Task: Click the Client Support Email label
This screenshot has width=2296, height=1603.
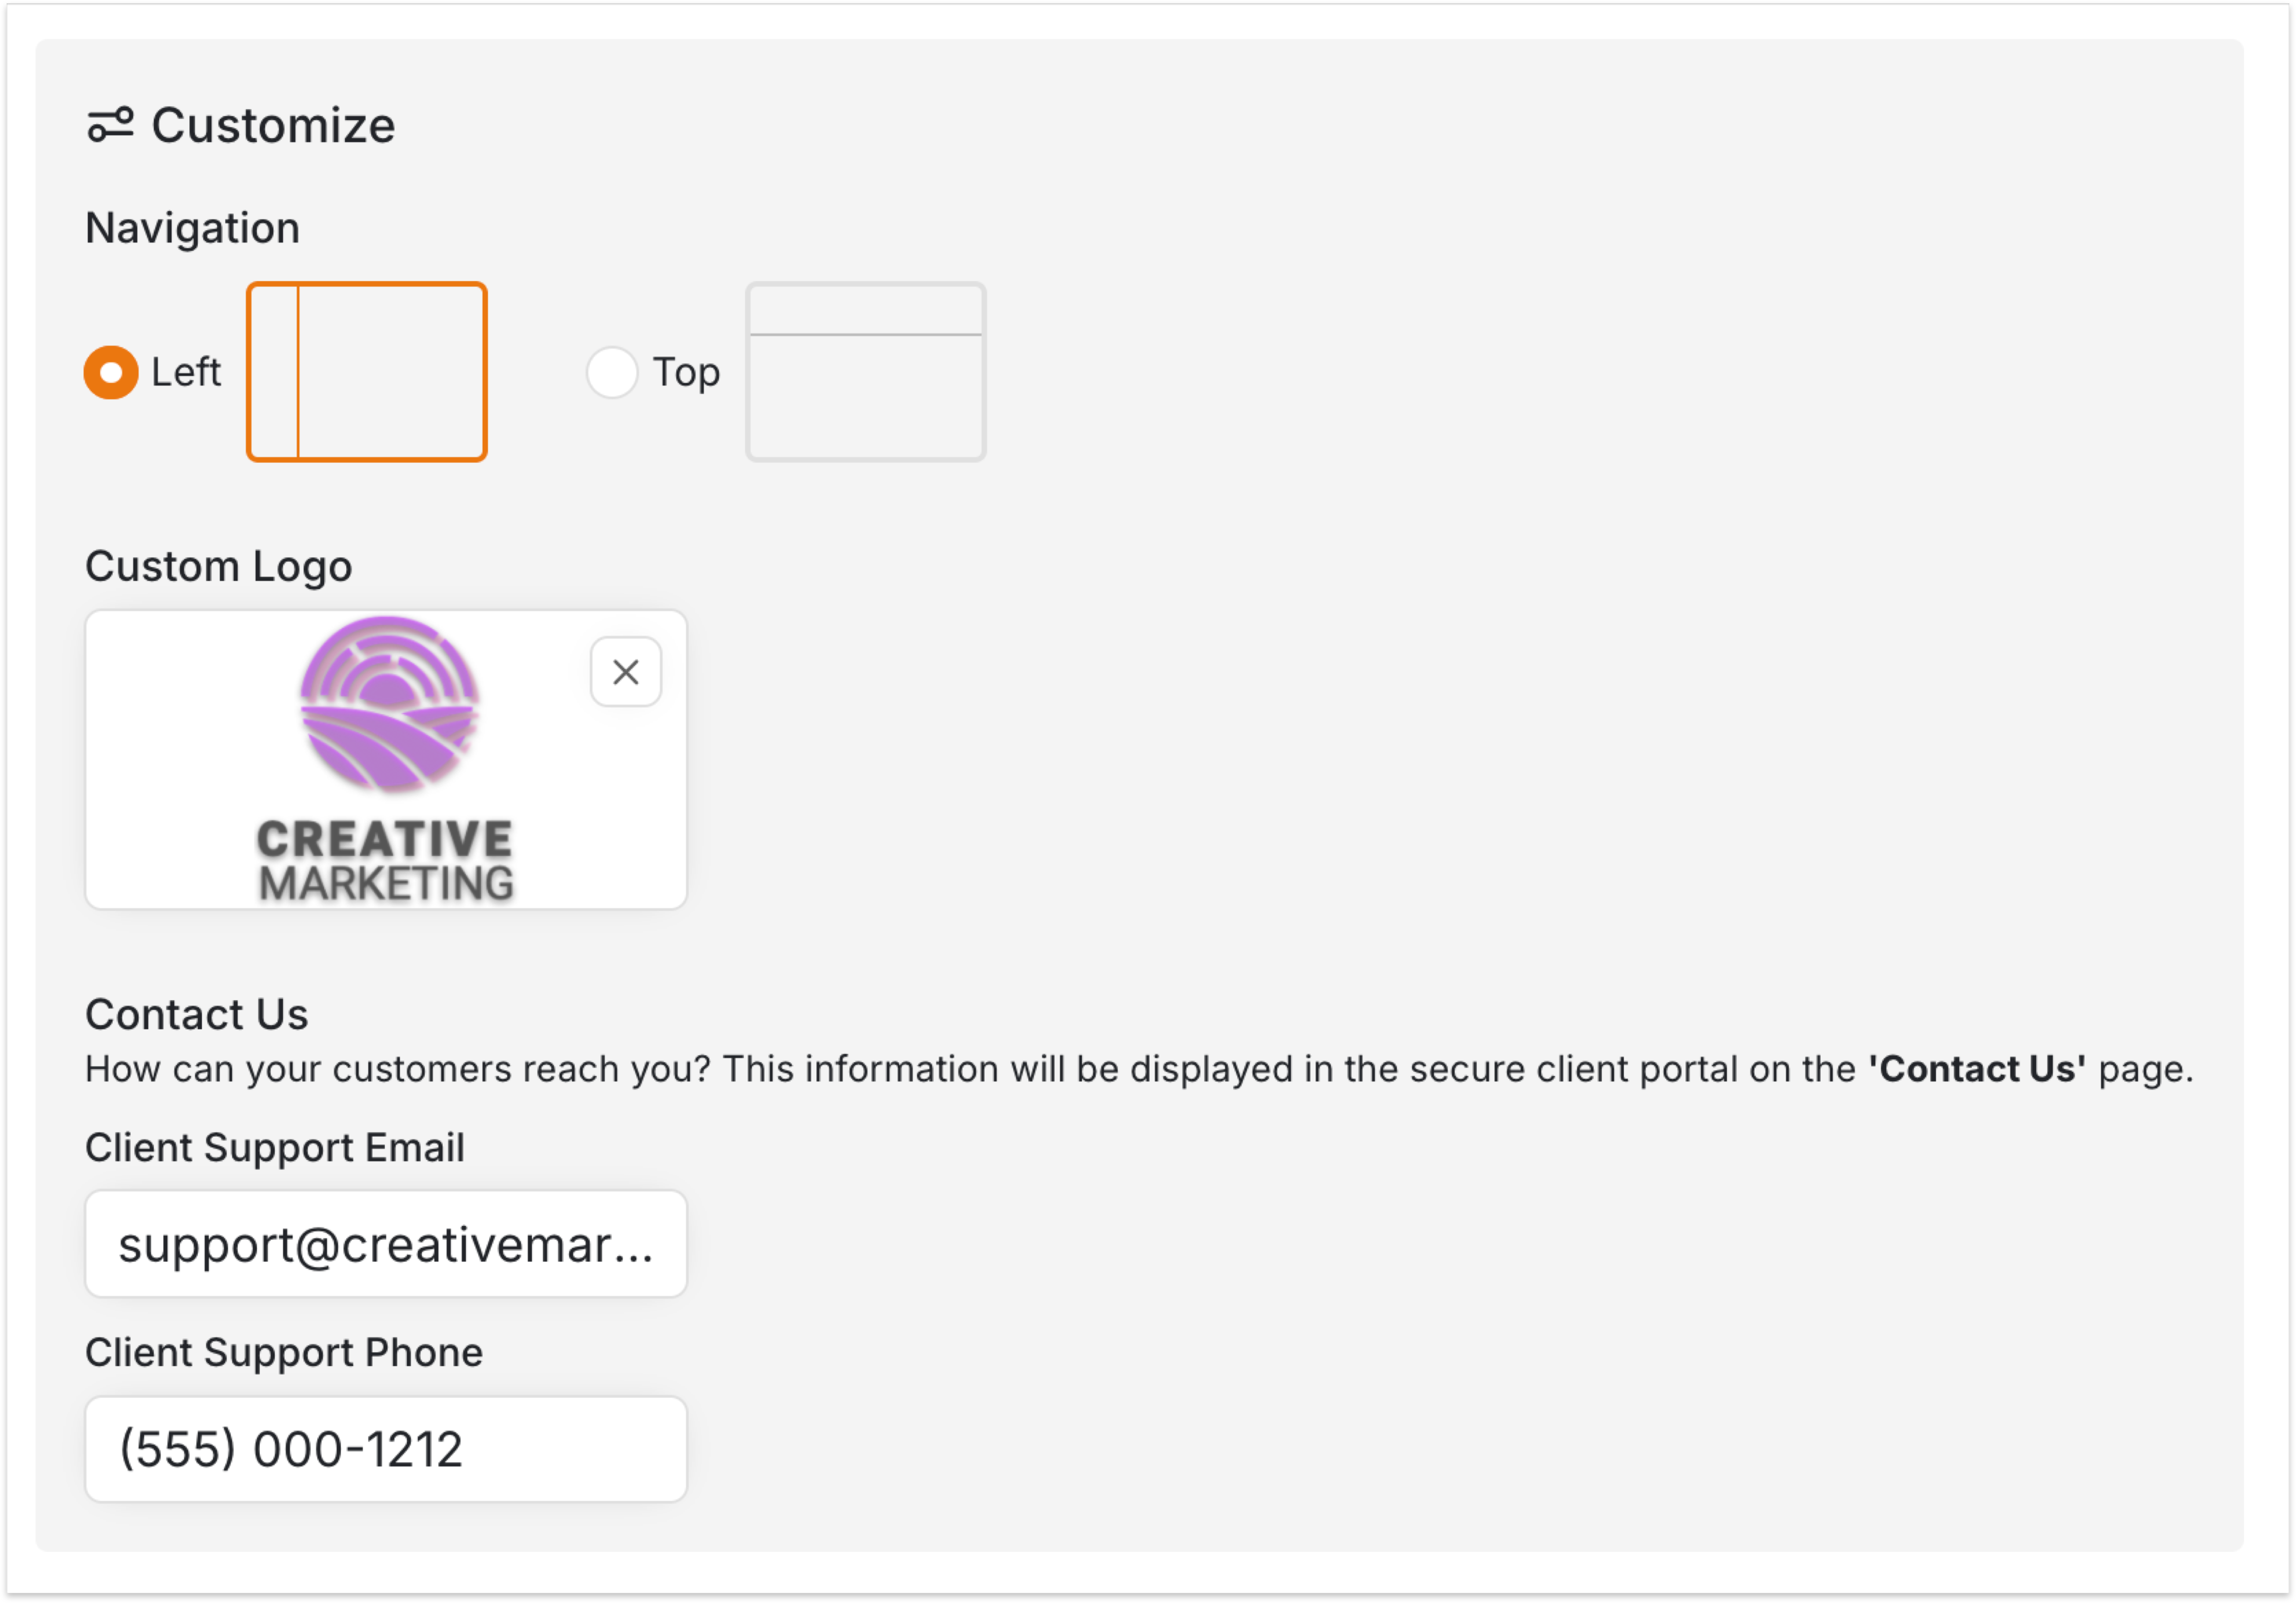Action: click(274, 1147)
